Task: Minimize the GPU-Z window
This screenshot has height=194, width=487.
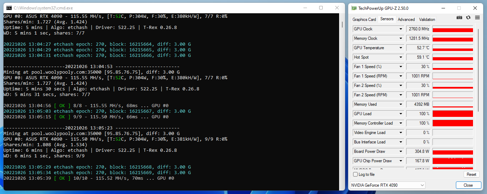Action: (x=443, y=8)
